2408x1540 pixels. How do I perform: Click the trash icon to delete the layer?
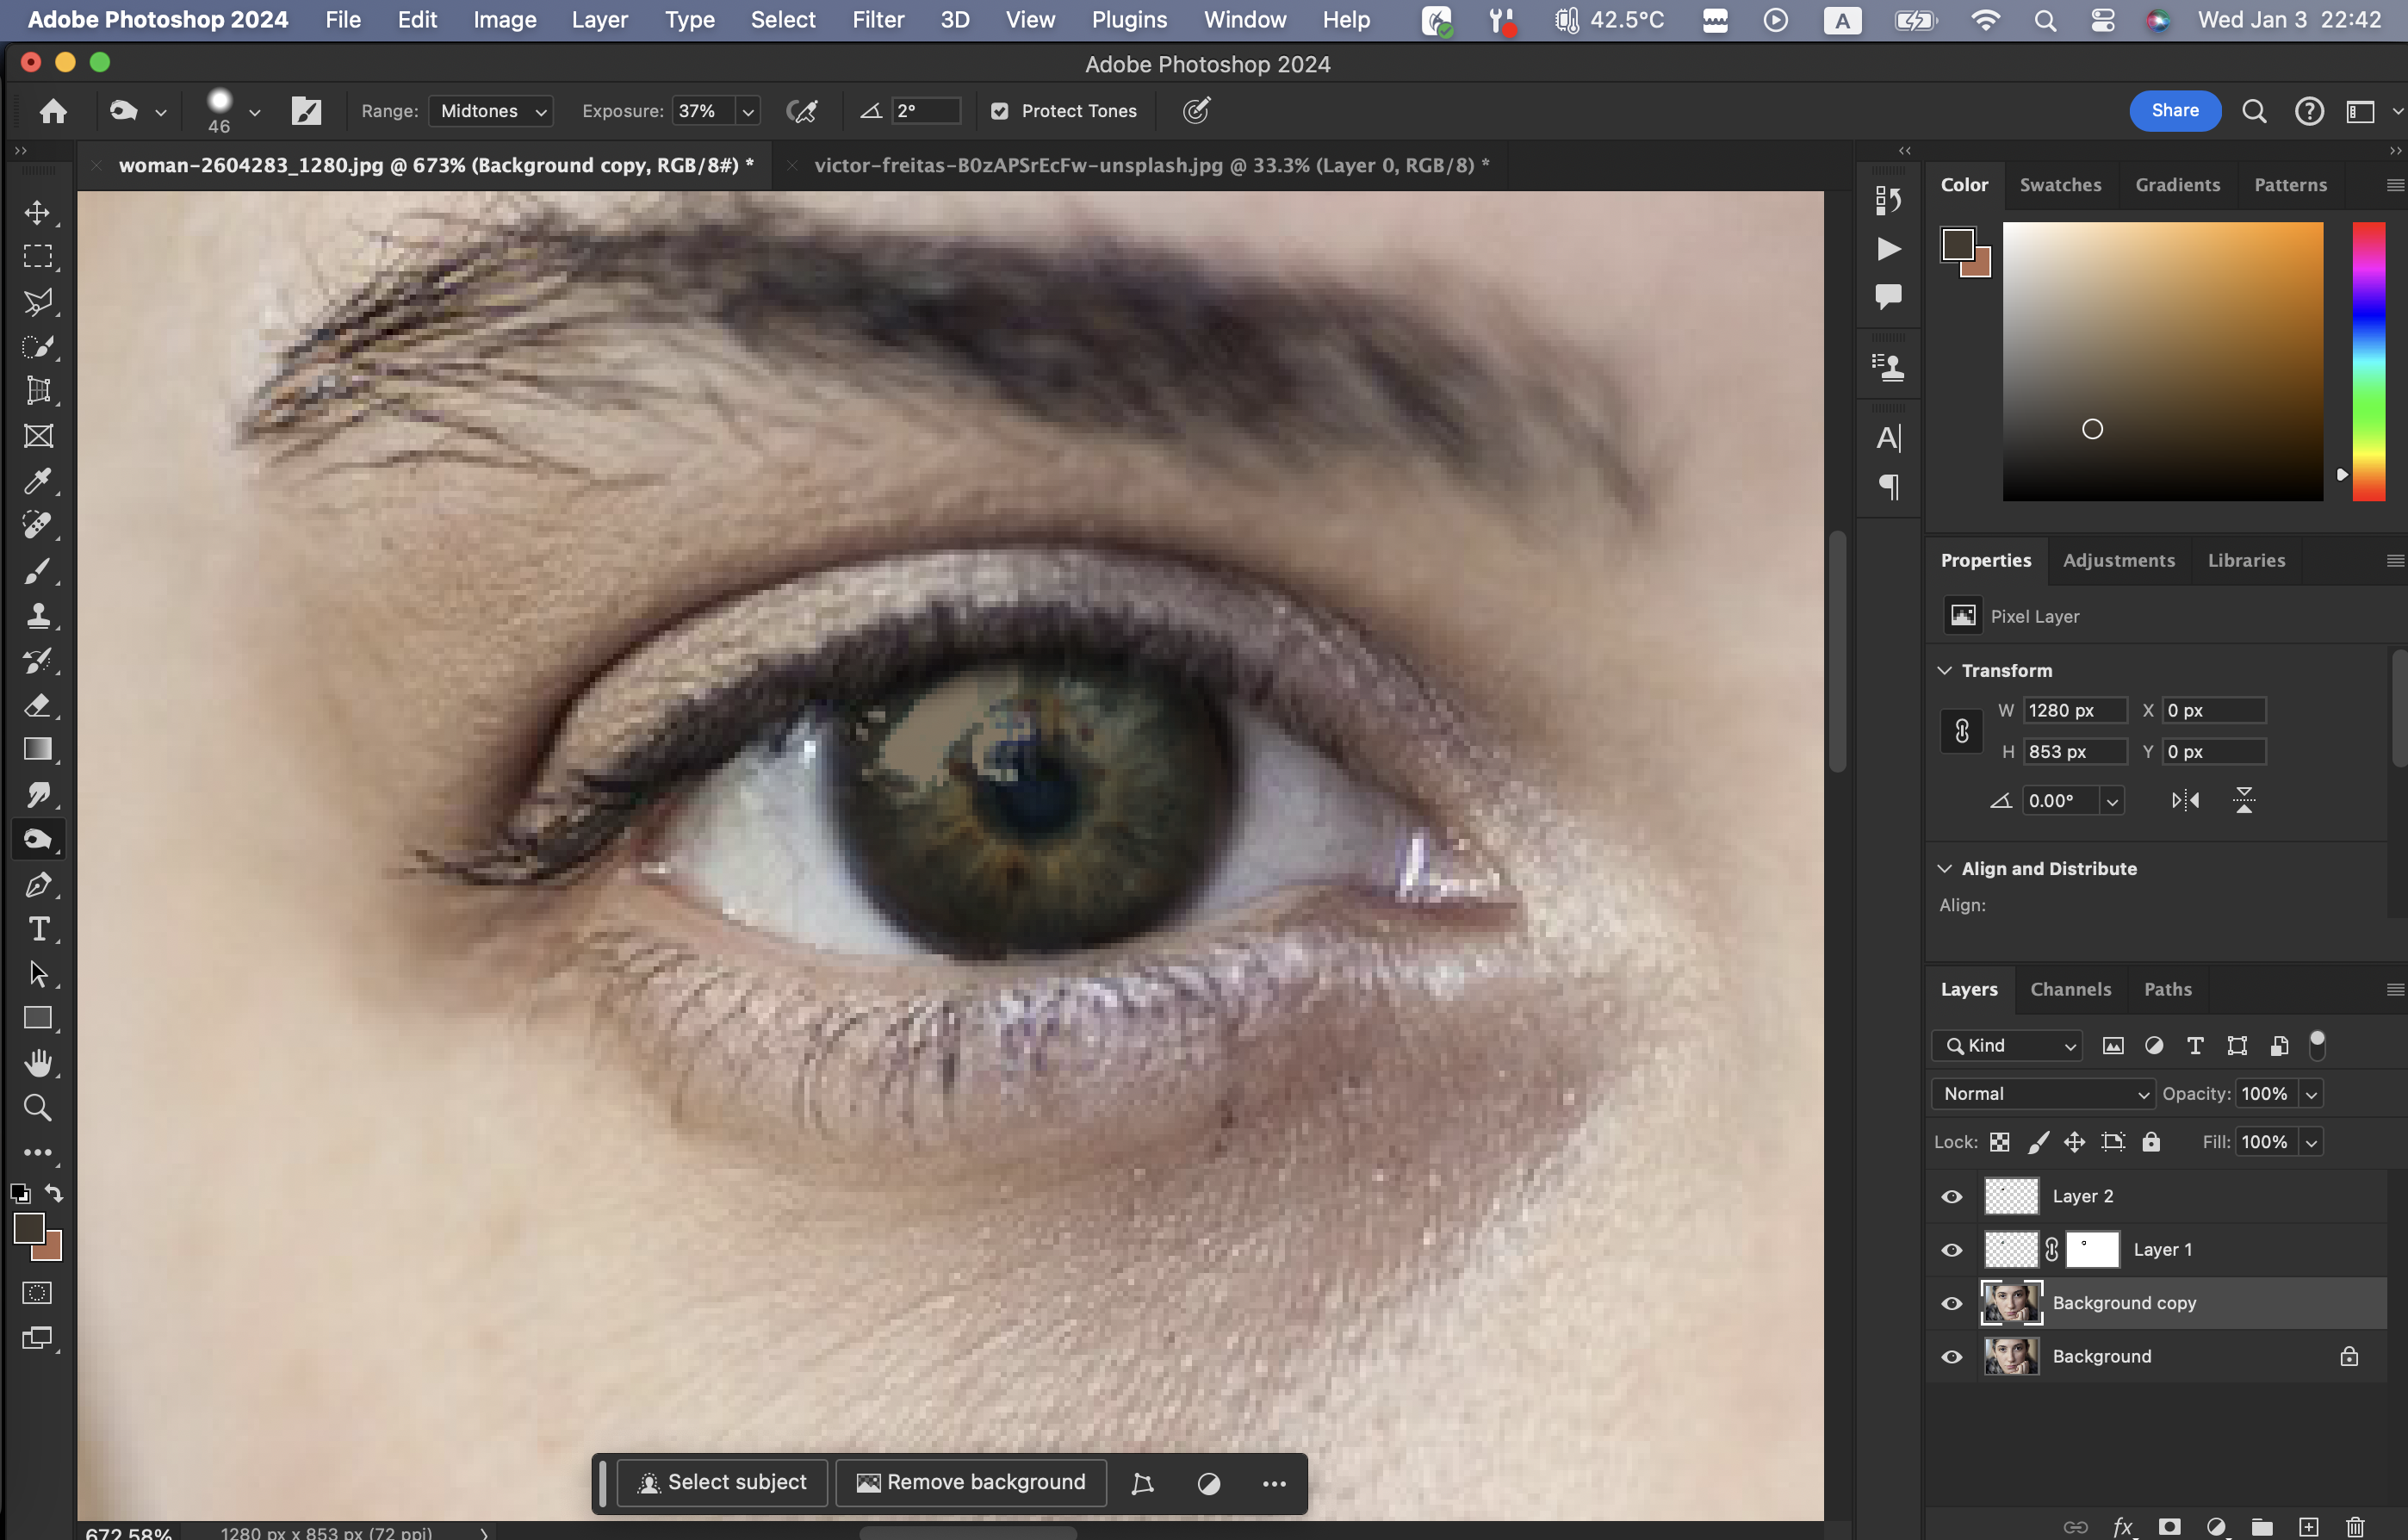pyautogui.click(x=2355, y=1526)
